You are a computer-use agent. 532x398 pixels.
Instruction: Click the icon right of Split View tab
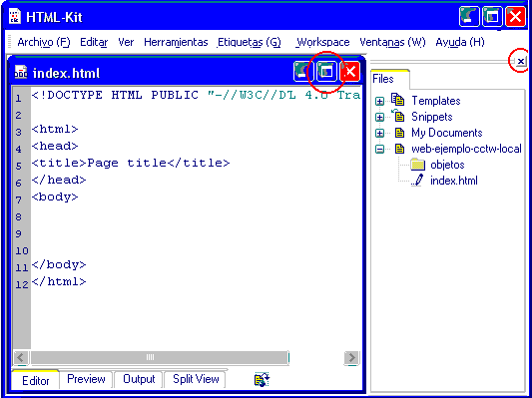coord(262,379)
